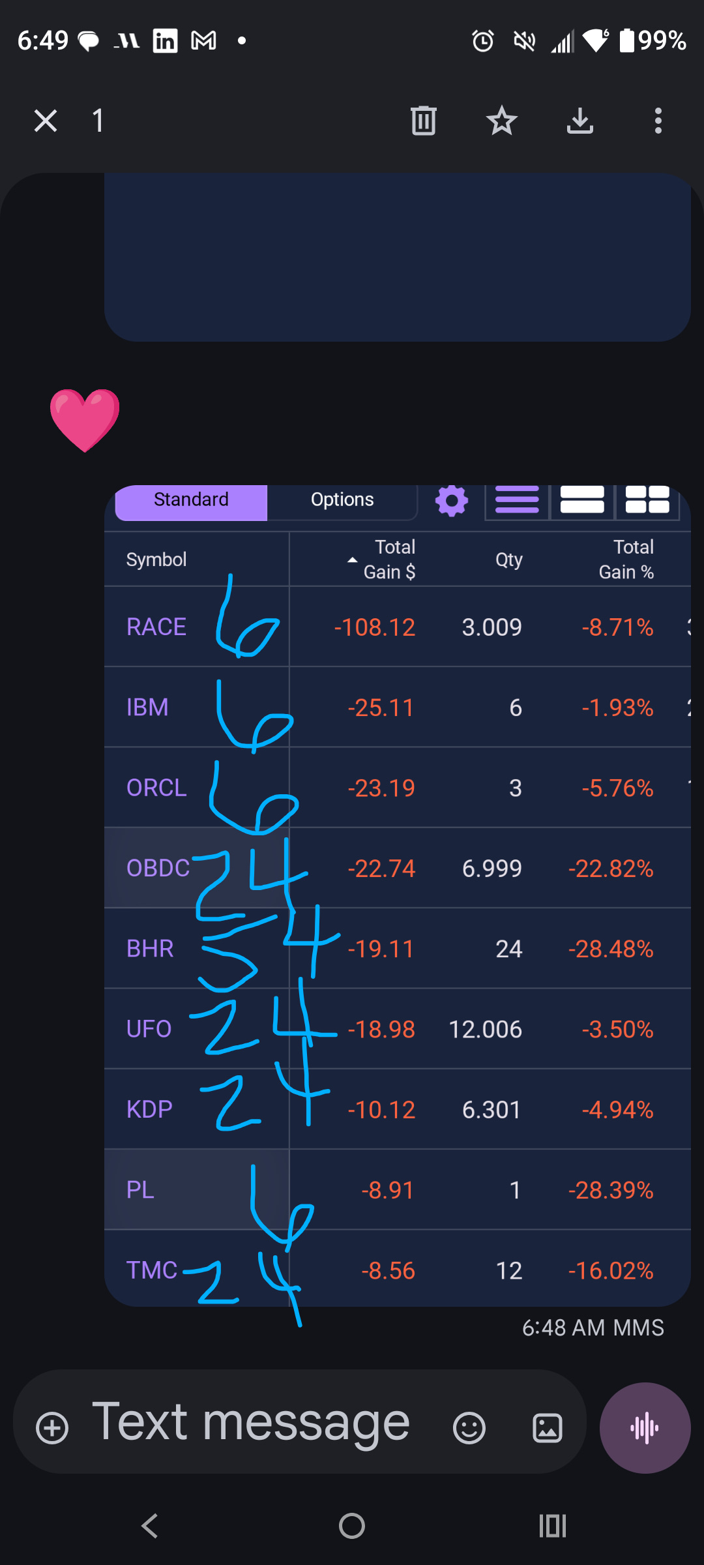This screenshot has height=1565, width=704.
Task: Download the selected image attachment
Action: click(x=580, y=121)
